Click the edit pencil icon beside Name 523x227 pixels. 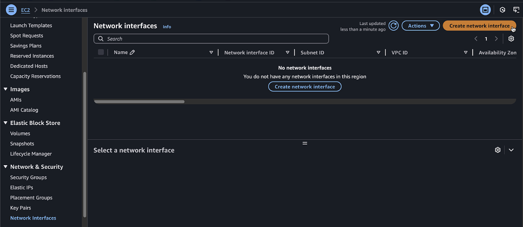(x=132, y=52)
